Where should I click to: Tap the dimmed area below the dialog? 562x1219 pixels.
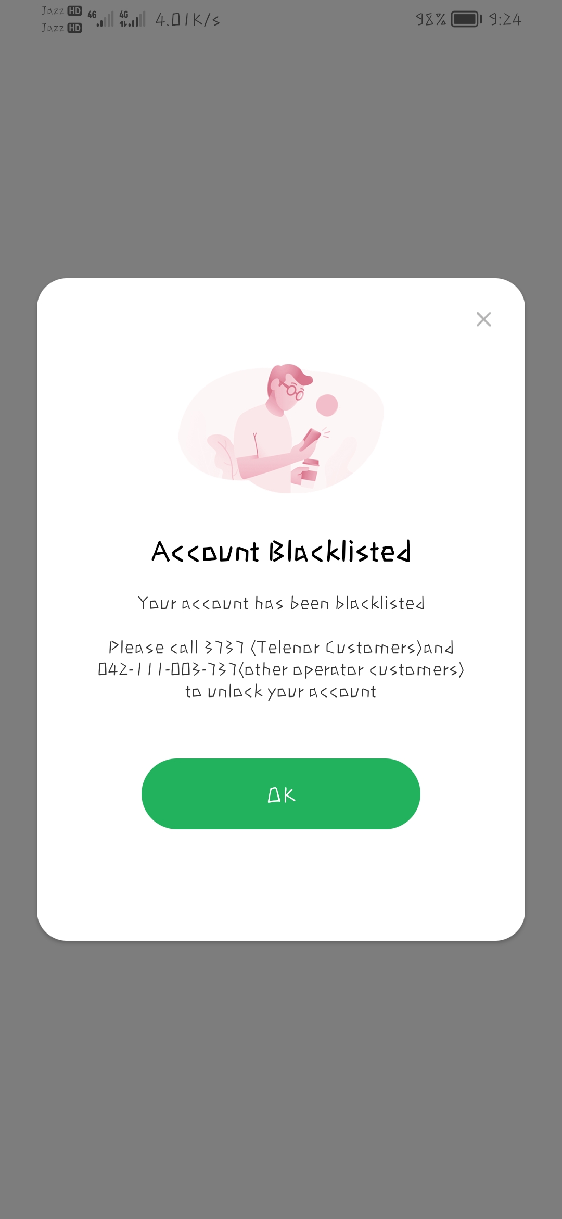[281, 1078]
